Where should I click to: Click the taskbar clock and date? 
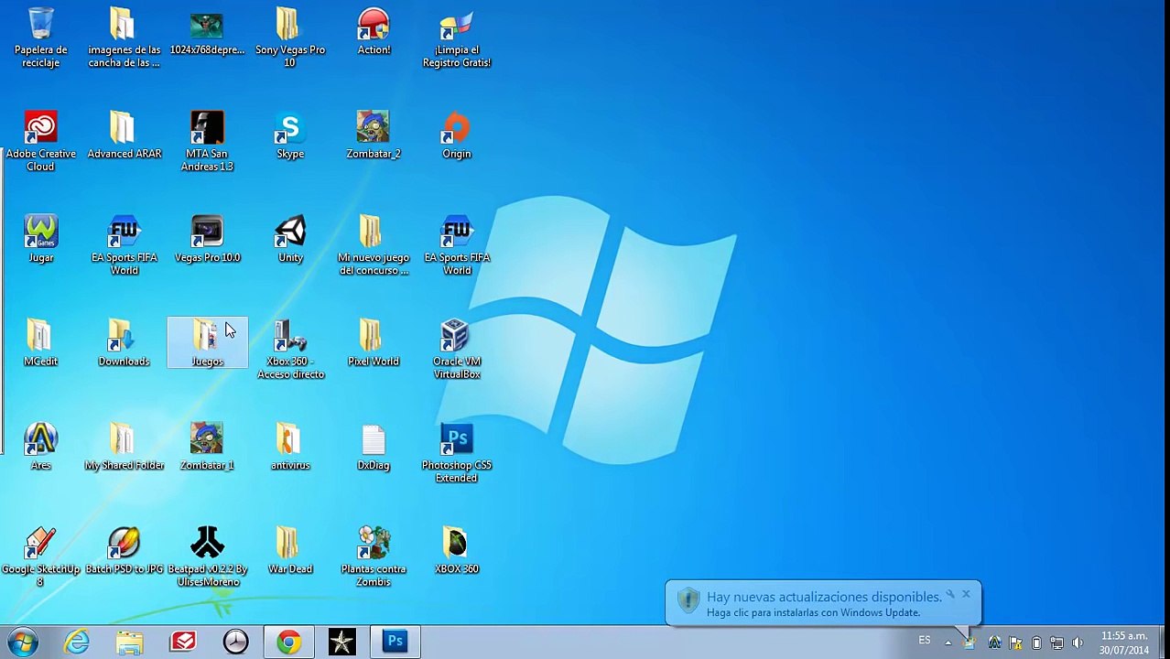coord(1123,643)
